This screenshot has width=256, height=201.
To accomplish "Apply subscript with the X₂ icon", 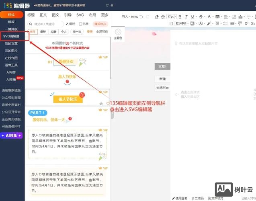I will click(x=253, y=23).
